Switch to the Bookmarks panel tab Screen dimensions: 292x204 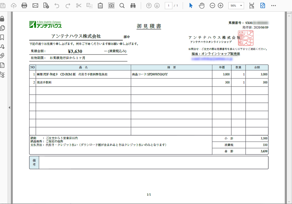4,37
